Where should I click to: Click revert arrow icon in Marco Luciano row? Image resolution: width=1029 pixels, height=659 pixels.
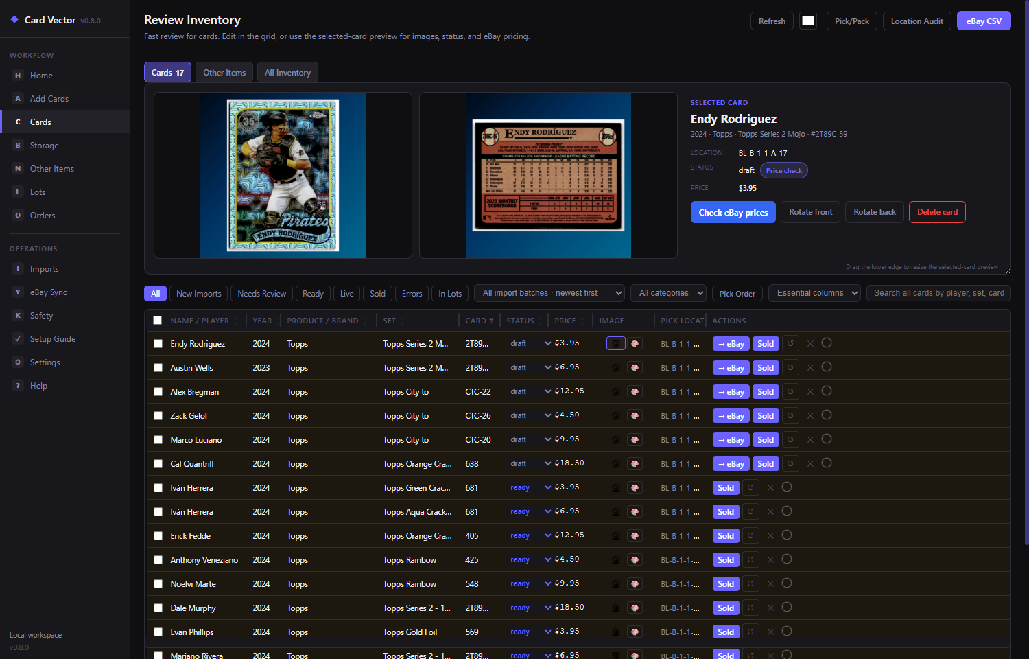point(790,439)
